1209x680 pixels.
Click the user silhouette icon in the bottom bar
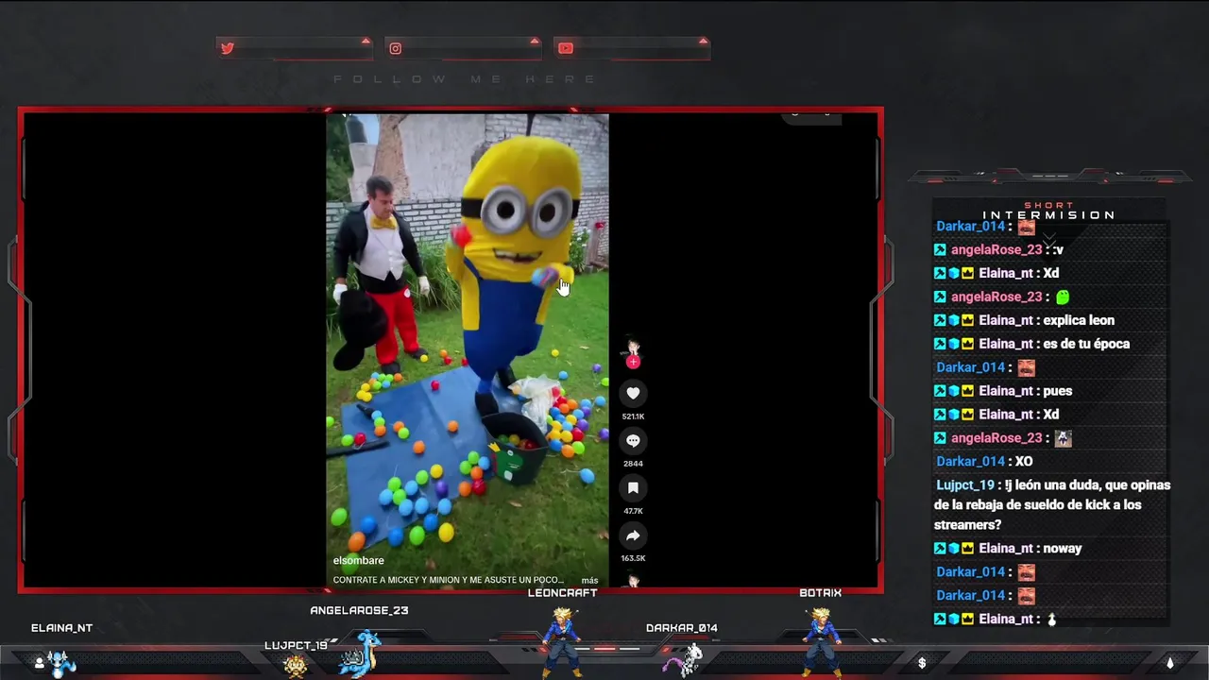(x=39, y=663)
